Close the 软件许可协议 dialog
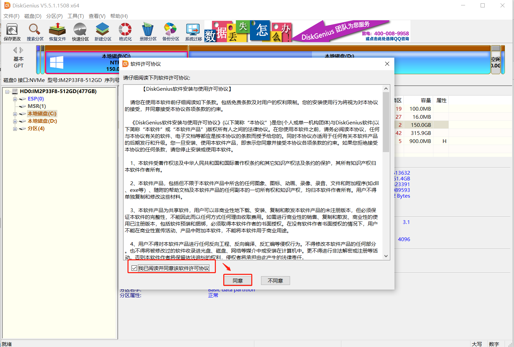Screen dimensions: 514x347 [x=387, y=64]
